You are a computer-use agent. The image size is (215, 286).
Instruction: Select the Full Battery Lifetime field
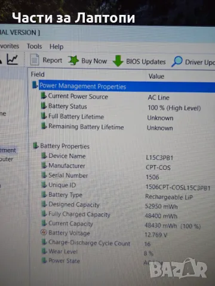click(x=76, y=116)
